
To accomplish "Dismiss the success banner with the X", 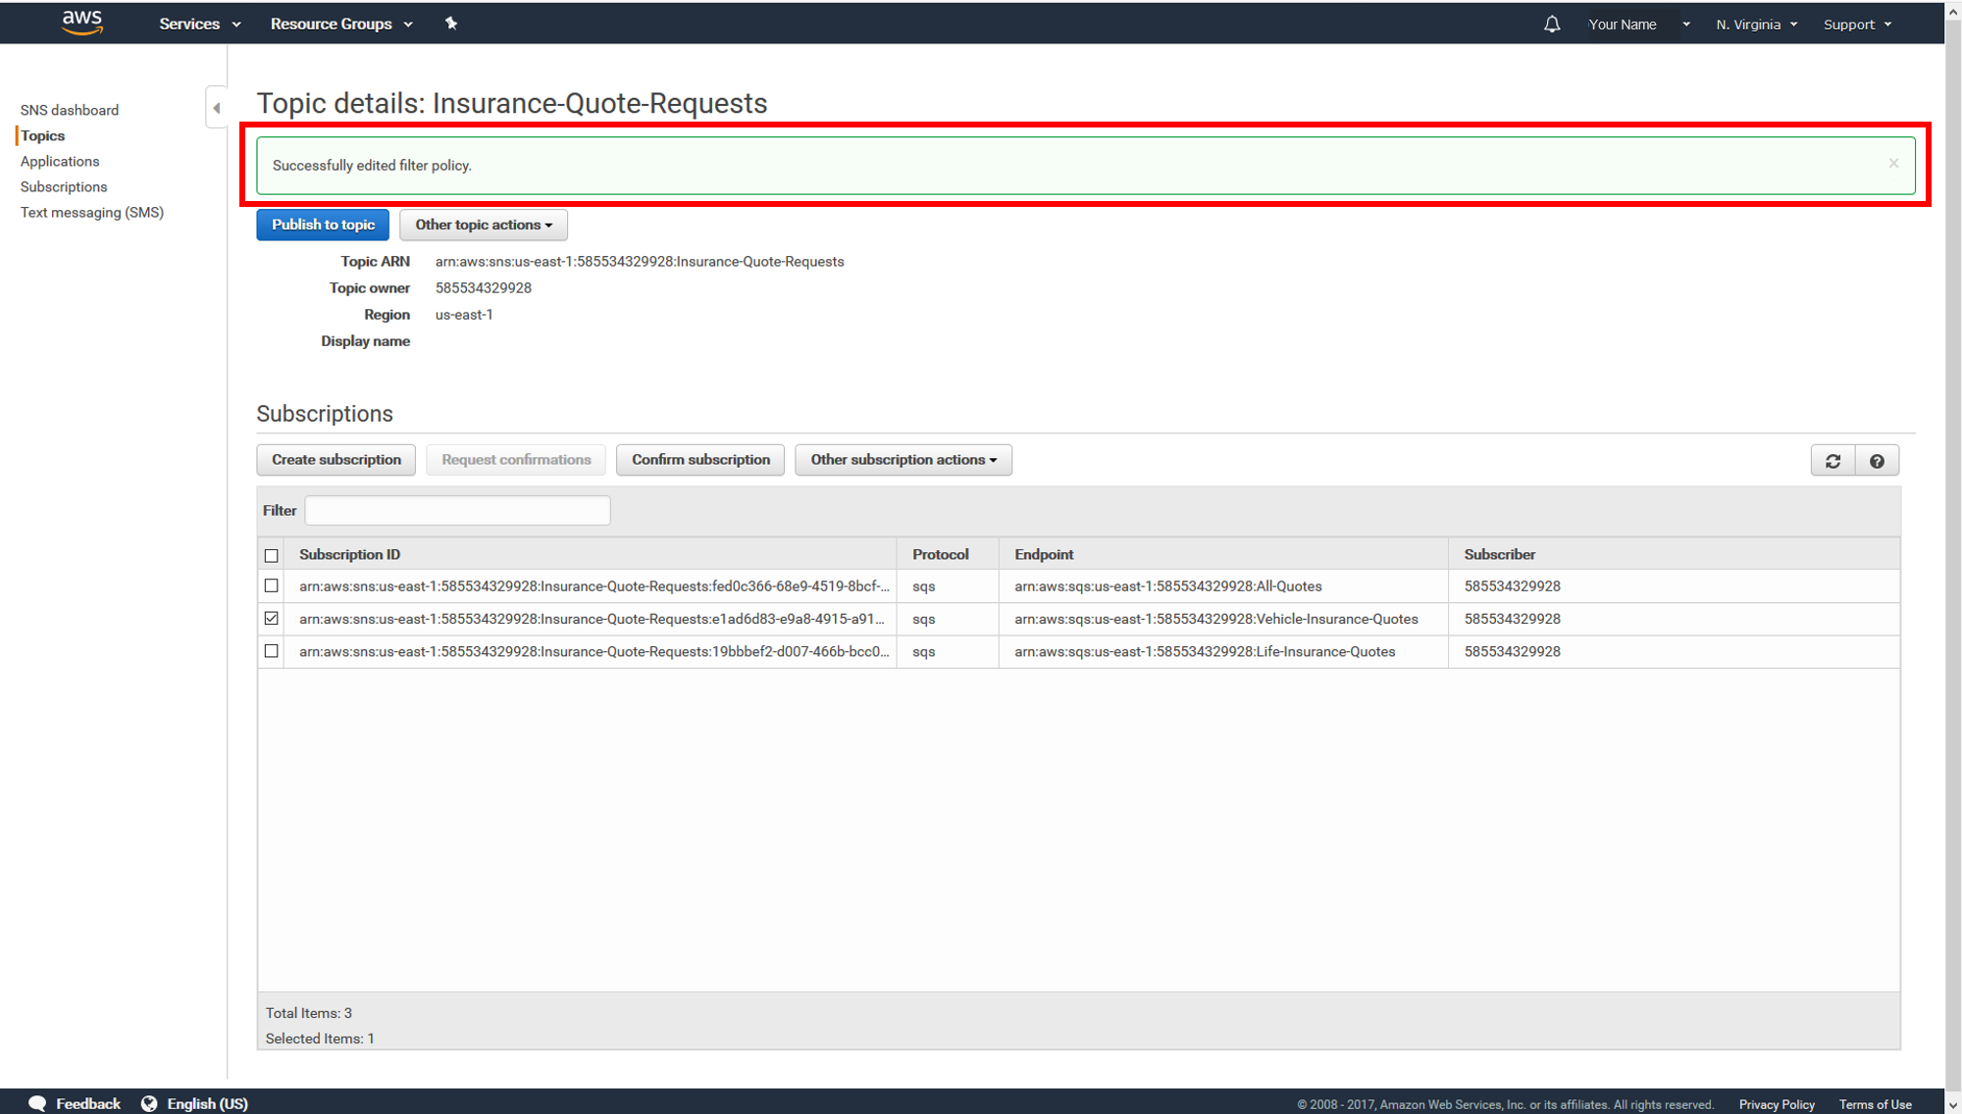I will pyautogui.click(x=1893, y=164).
